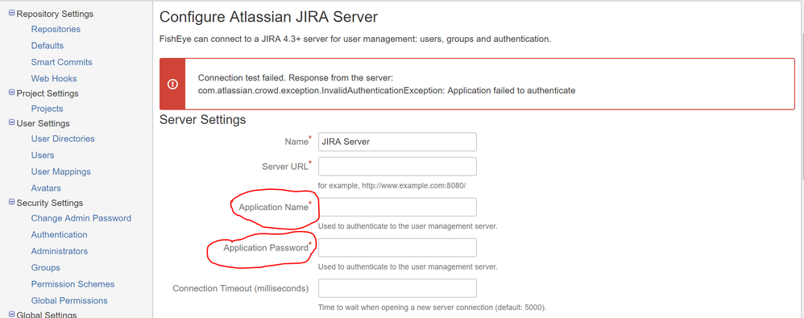The image size is (804, 318).
Task: Click the 'Connection Timeout (milliseconds)' label
Action: [x=241, y=288]
